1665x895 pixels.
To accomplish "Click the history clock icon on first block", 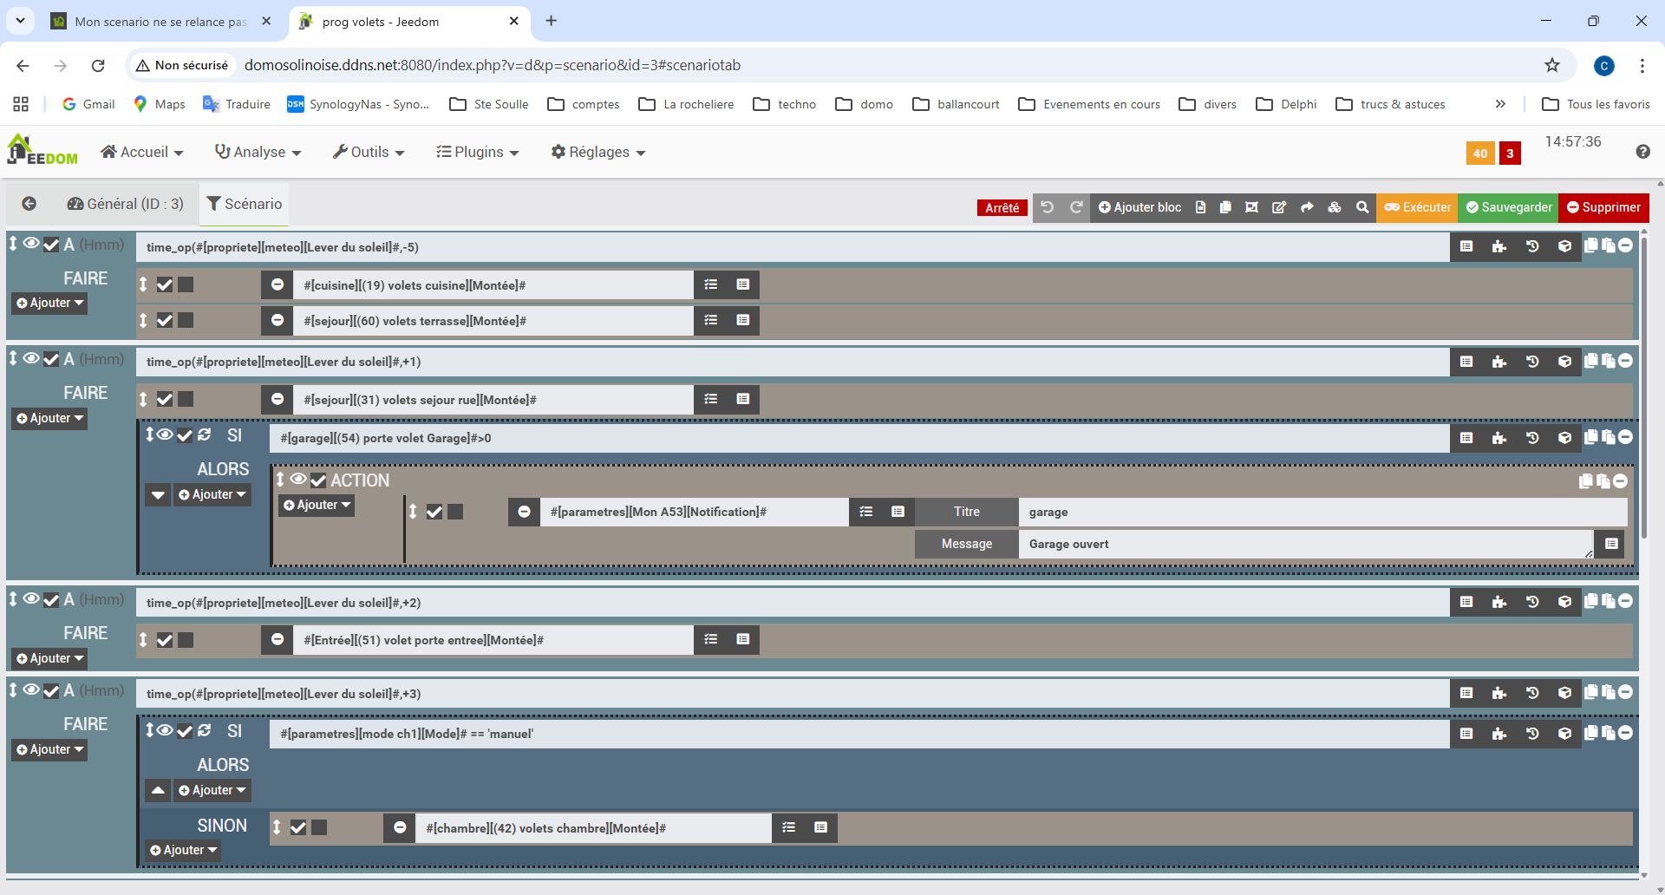I will click(x=1532, y=246).
